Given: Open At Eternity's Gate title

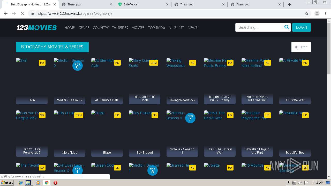Looking at the screenshot, I should pos(107,100).
